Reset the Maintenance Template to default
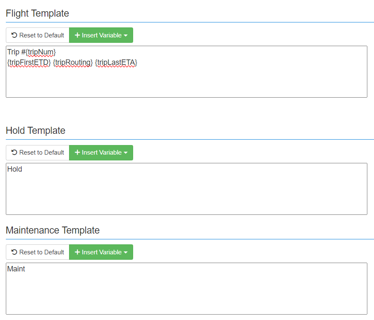 [38, 252]
